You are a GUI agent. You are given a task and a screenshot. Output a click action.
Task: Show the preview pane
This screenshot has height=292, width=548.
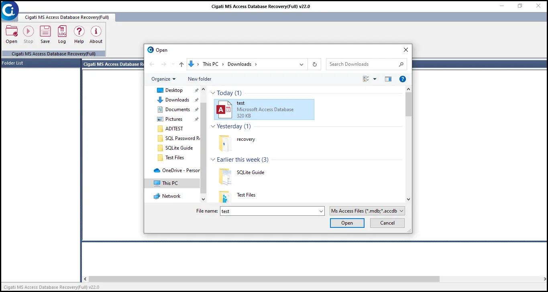point(388,79)
